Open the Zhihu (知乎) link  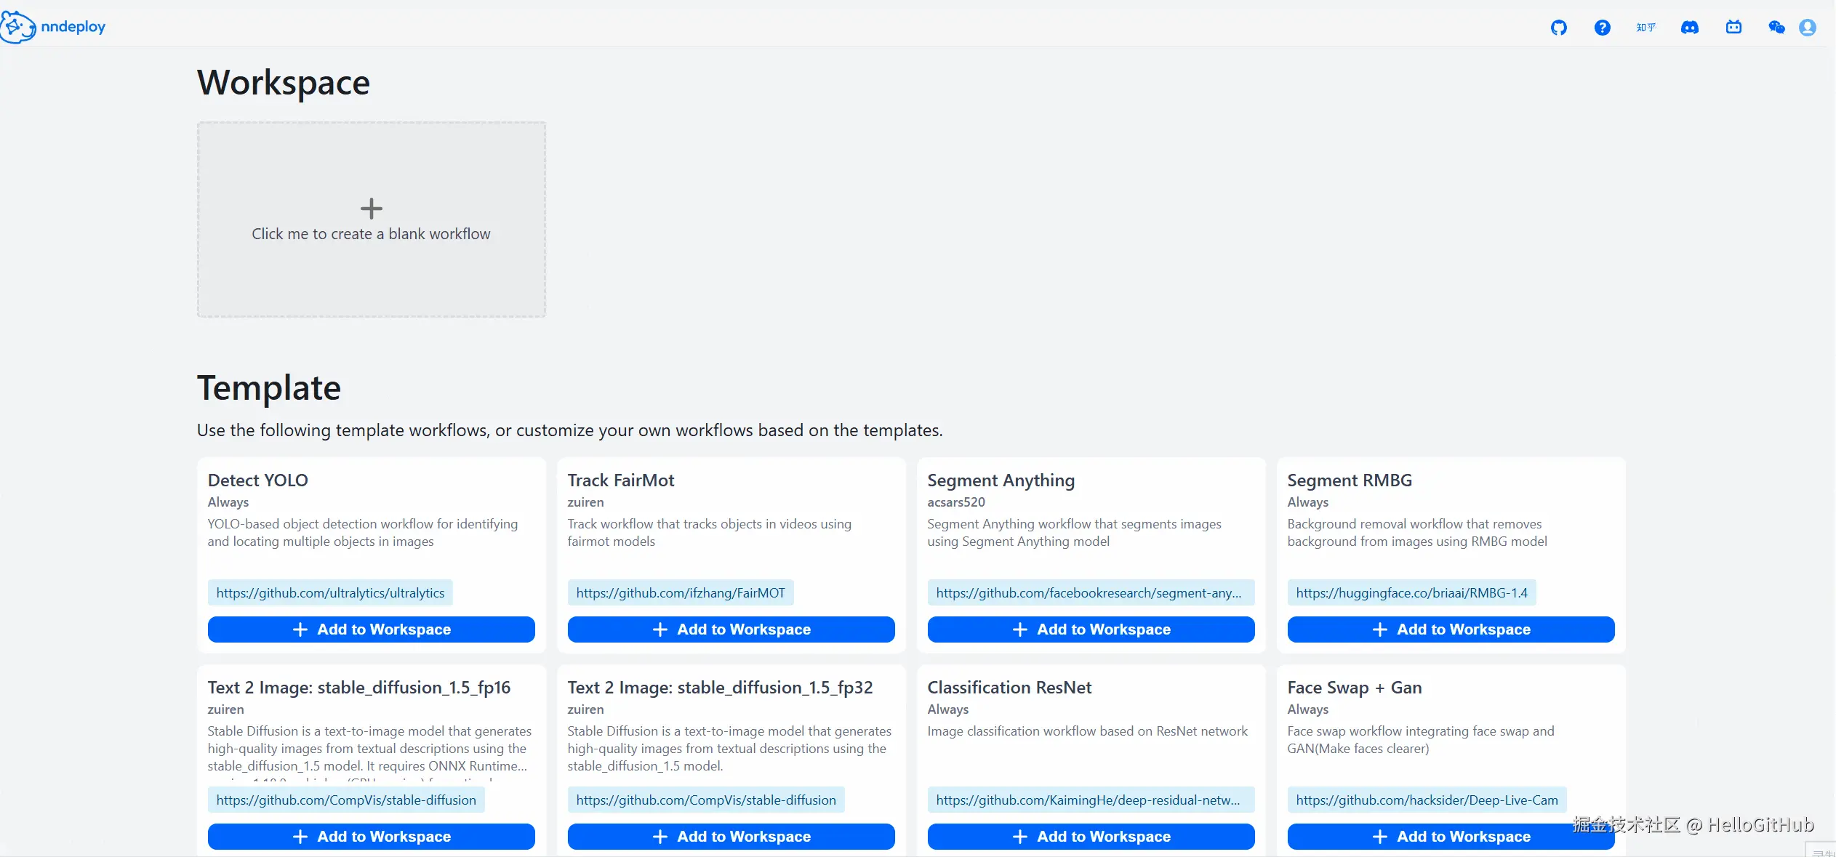pos(1645,28)
